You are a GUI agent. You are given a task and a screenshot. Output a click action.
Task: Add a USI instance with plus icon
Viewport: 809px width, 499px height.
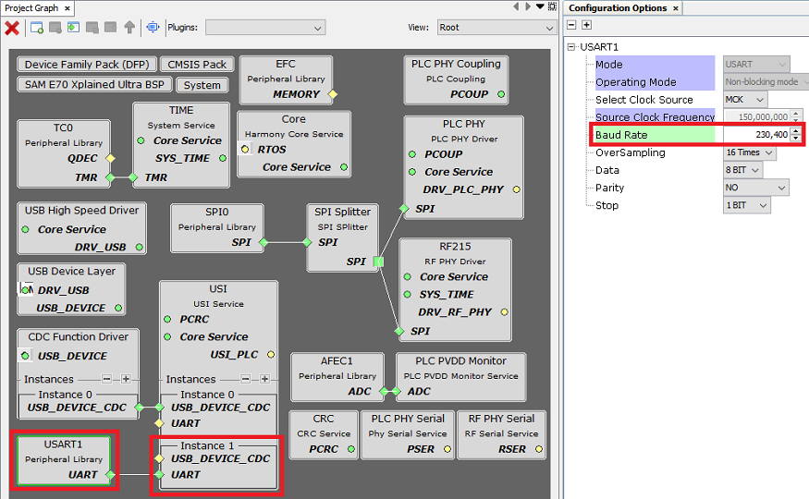pos(264,379)
